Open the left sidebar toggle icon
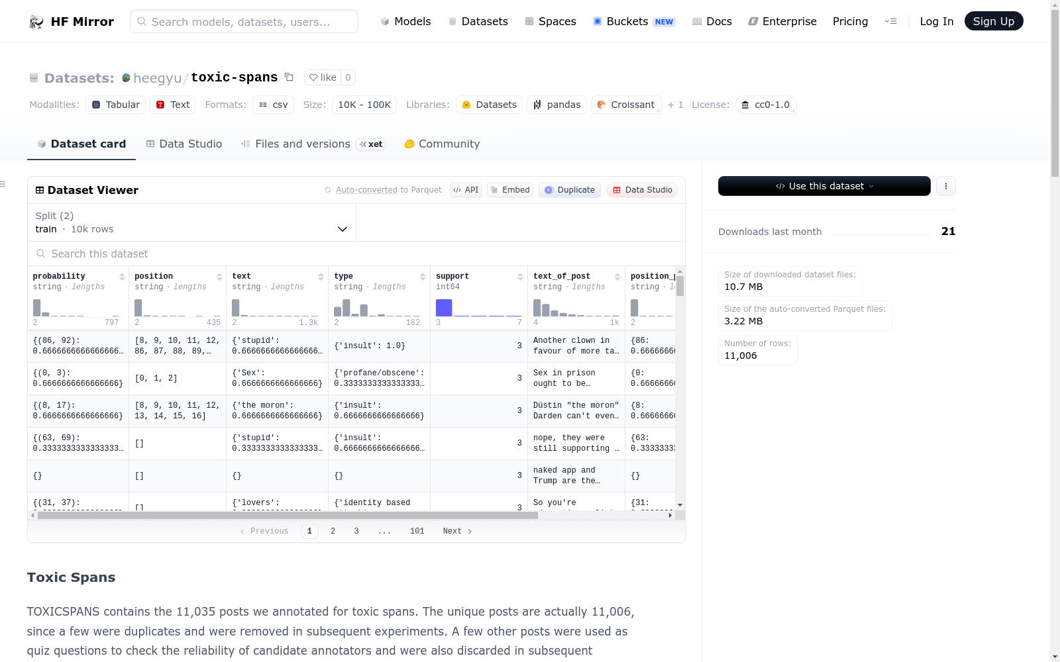 tap(3, 184)
